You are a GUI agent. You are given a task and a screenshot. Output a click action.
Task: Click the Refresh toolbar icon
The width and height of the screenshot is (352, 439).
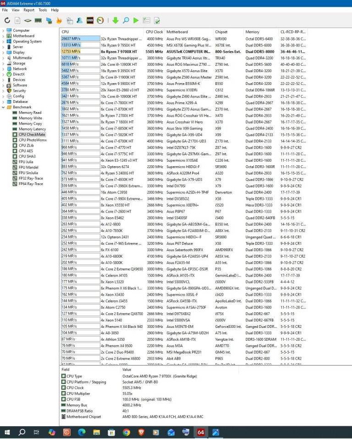(x=7, y=20)
